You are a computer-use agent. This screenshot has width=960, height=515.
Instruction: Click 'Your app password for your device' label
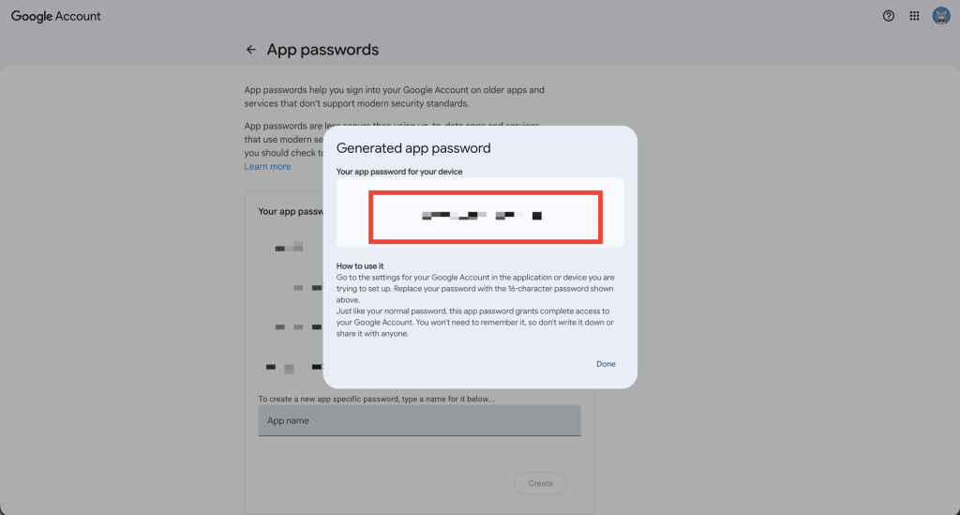pos(399,172)
